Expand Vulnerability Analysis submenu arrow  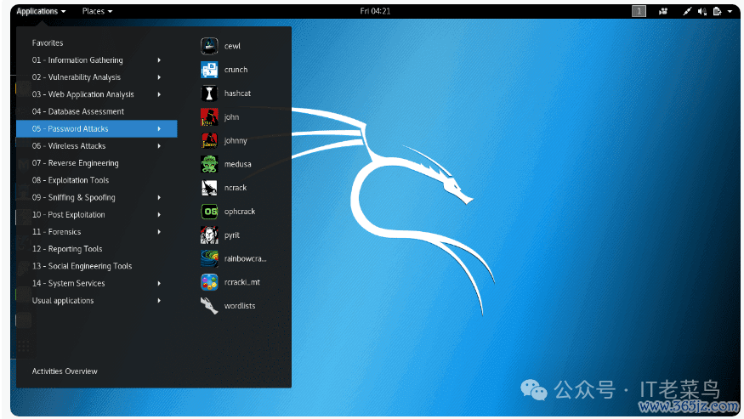point(159,77)
